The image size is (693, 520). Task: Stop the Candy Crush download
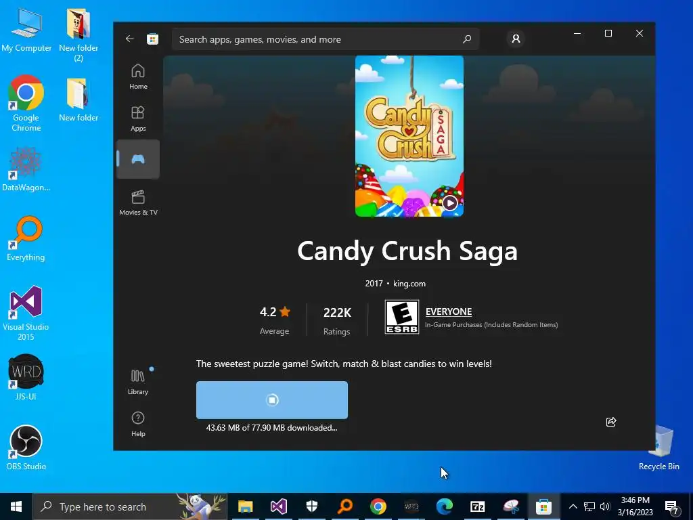[272, 399]
